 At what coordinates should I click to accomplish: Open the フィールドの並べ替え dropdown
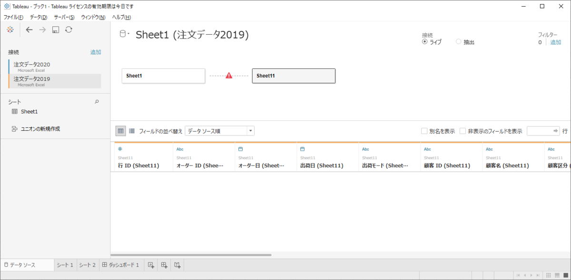(x=219, y=131)
